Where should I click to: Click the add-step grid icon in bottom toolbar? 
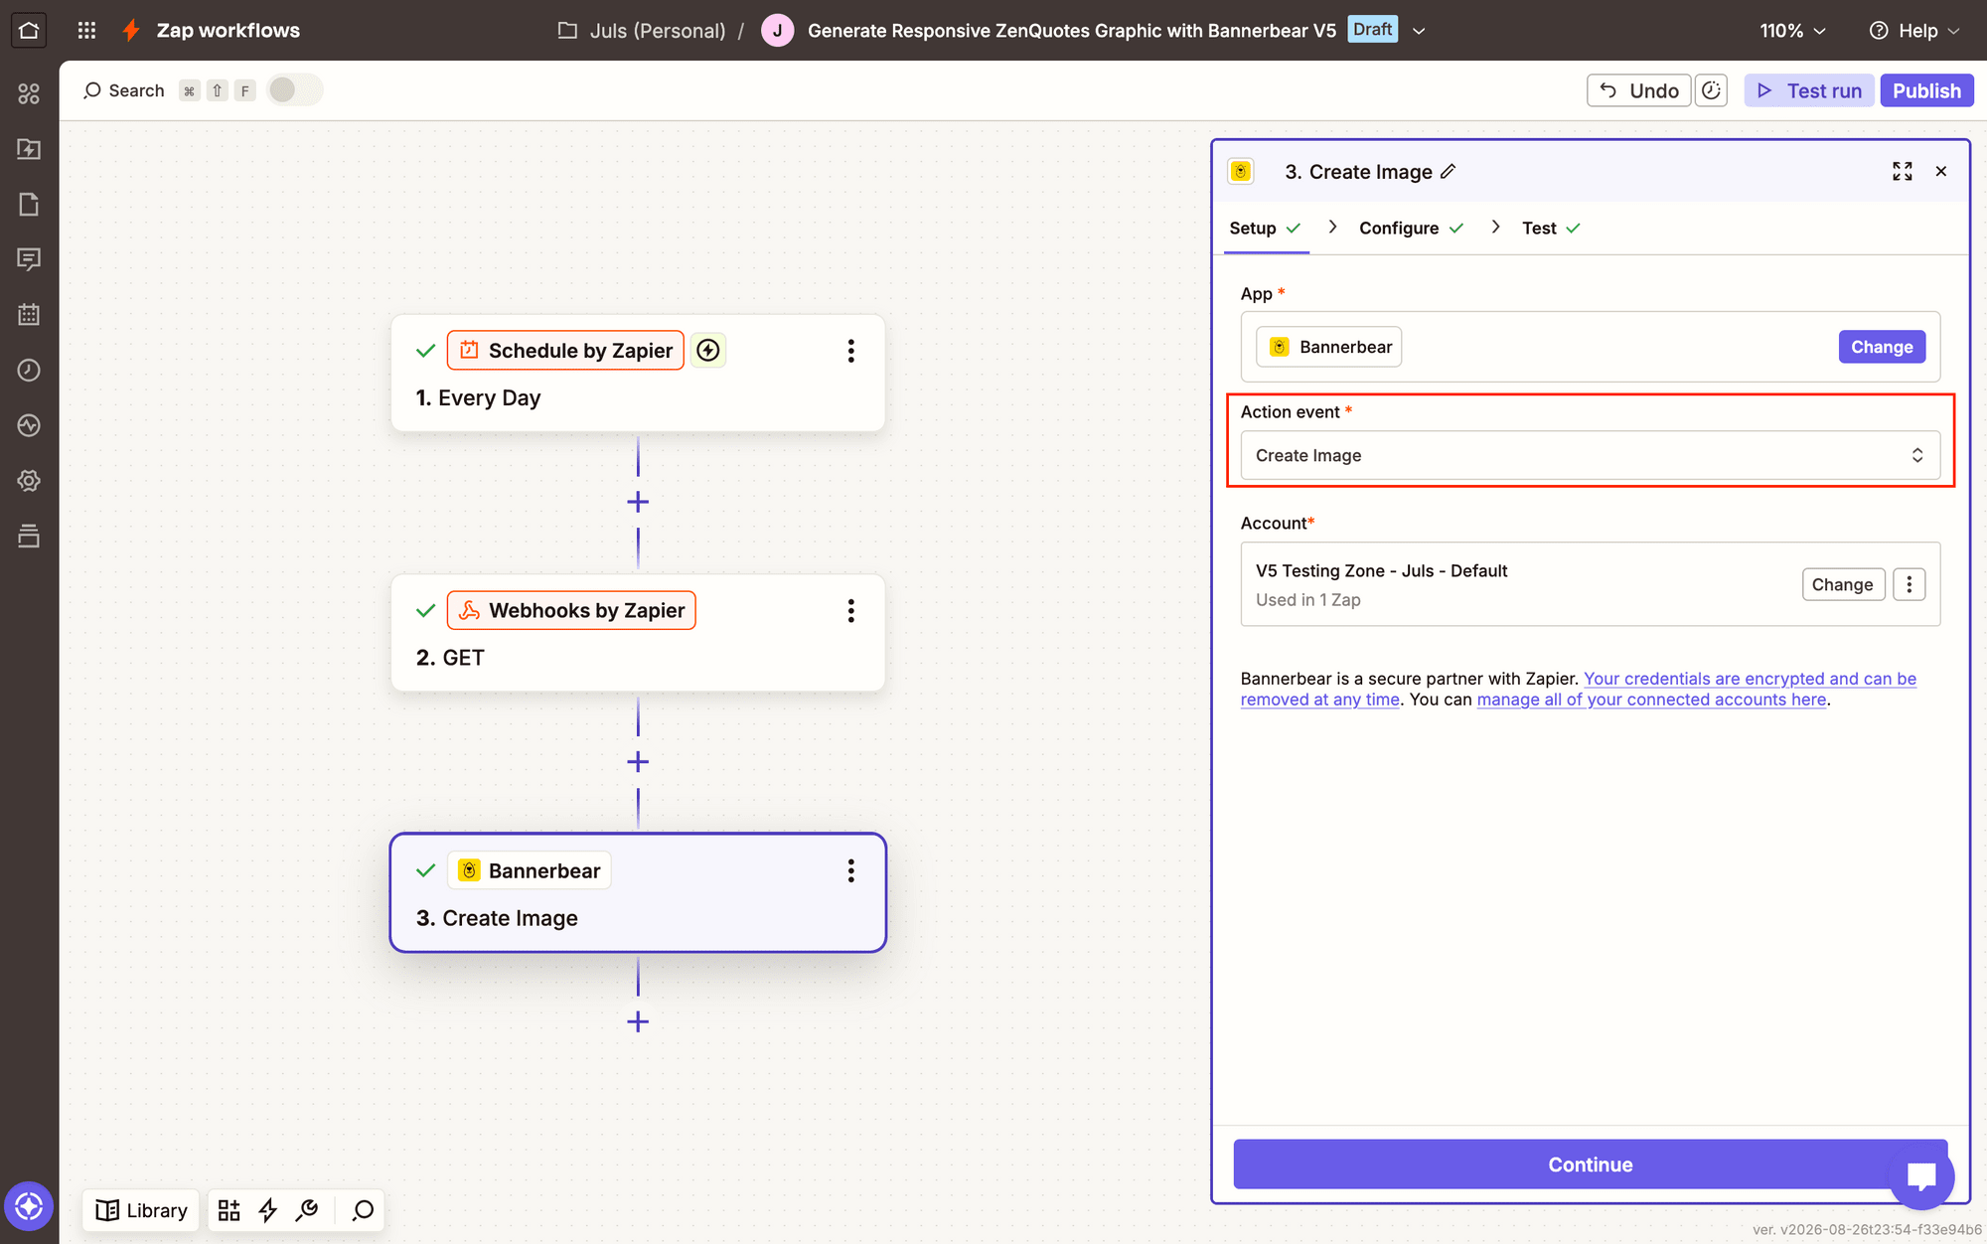(x=229, y=1210)
